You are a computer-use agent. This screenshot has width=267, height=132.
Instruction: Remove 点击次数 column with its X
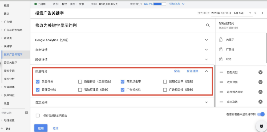(x=260, y=102)
